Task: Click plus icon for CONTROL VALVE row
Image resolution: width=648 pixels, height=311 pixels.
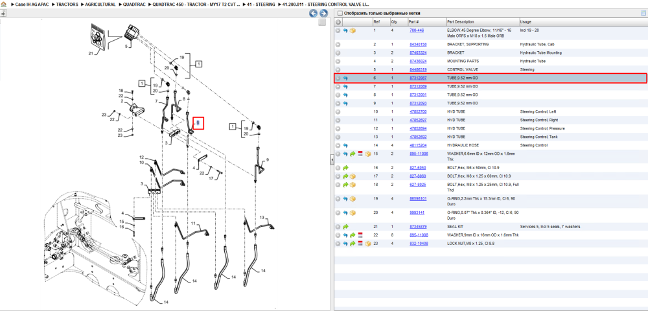Action: coord(338,69)
